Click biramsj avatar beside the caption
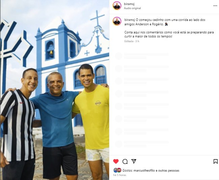 pos(117,21)
